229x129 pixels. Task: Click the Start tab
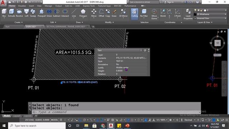[x=7, y=27]
